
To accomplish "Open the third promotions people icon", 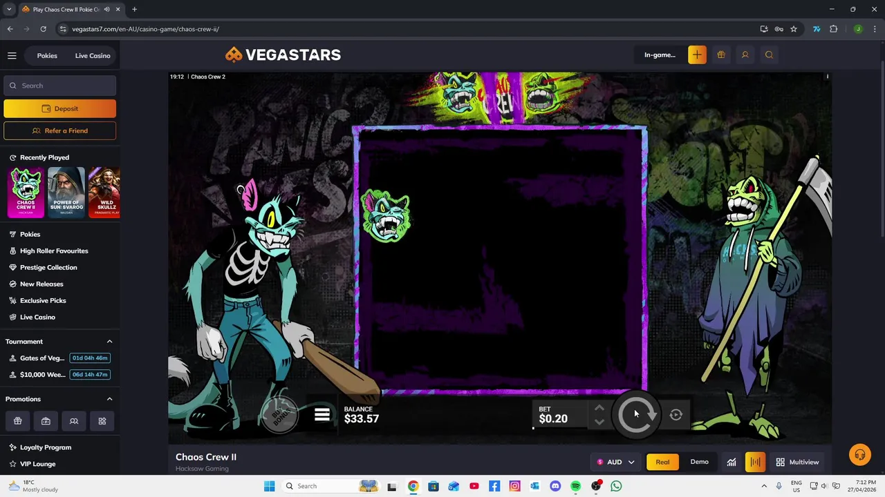I will 74,421.
